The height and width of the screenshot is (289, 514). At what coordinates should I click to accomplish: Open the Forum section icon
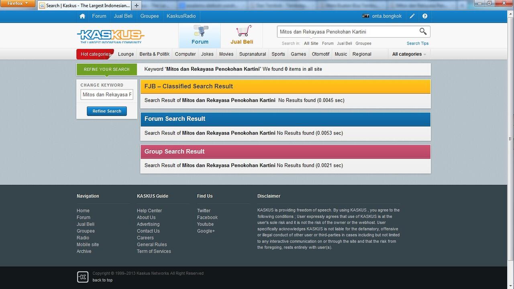pos(200,31)
